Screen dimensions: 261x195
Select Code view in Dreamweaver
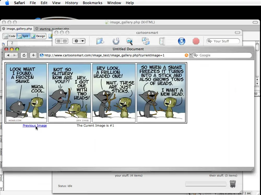(x=10, y=36)
